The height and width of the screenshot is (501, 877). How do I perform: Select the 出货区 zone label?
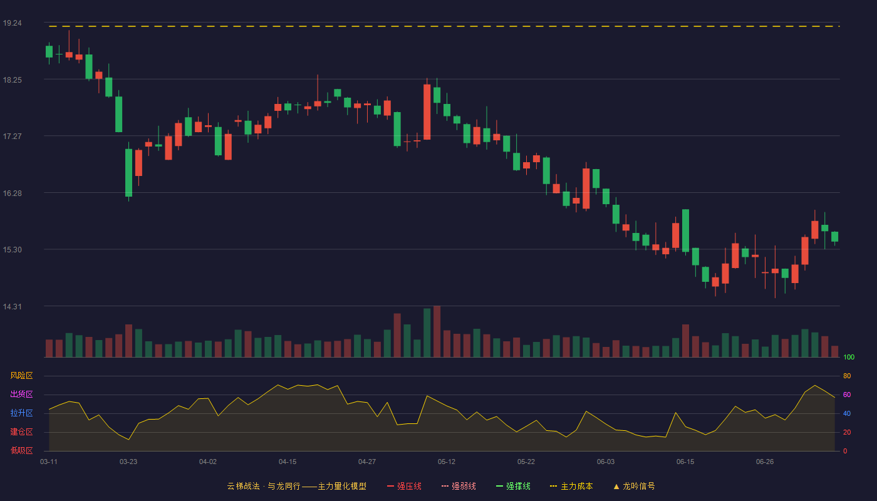pos(21,395)
